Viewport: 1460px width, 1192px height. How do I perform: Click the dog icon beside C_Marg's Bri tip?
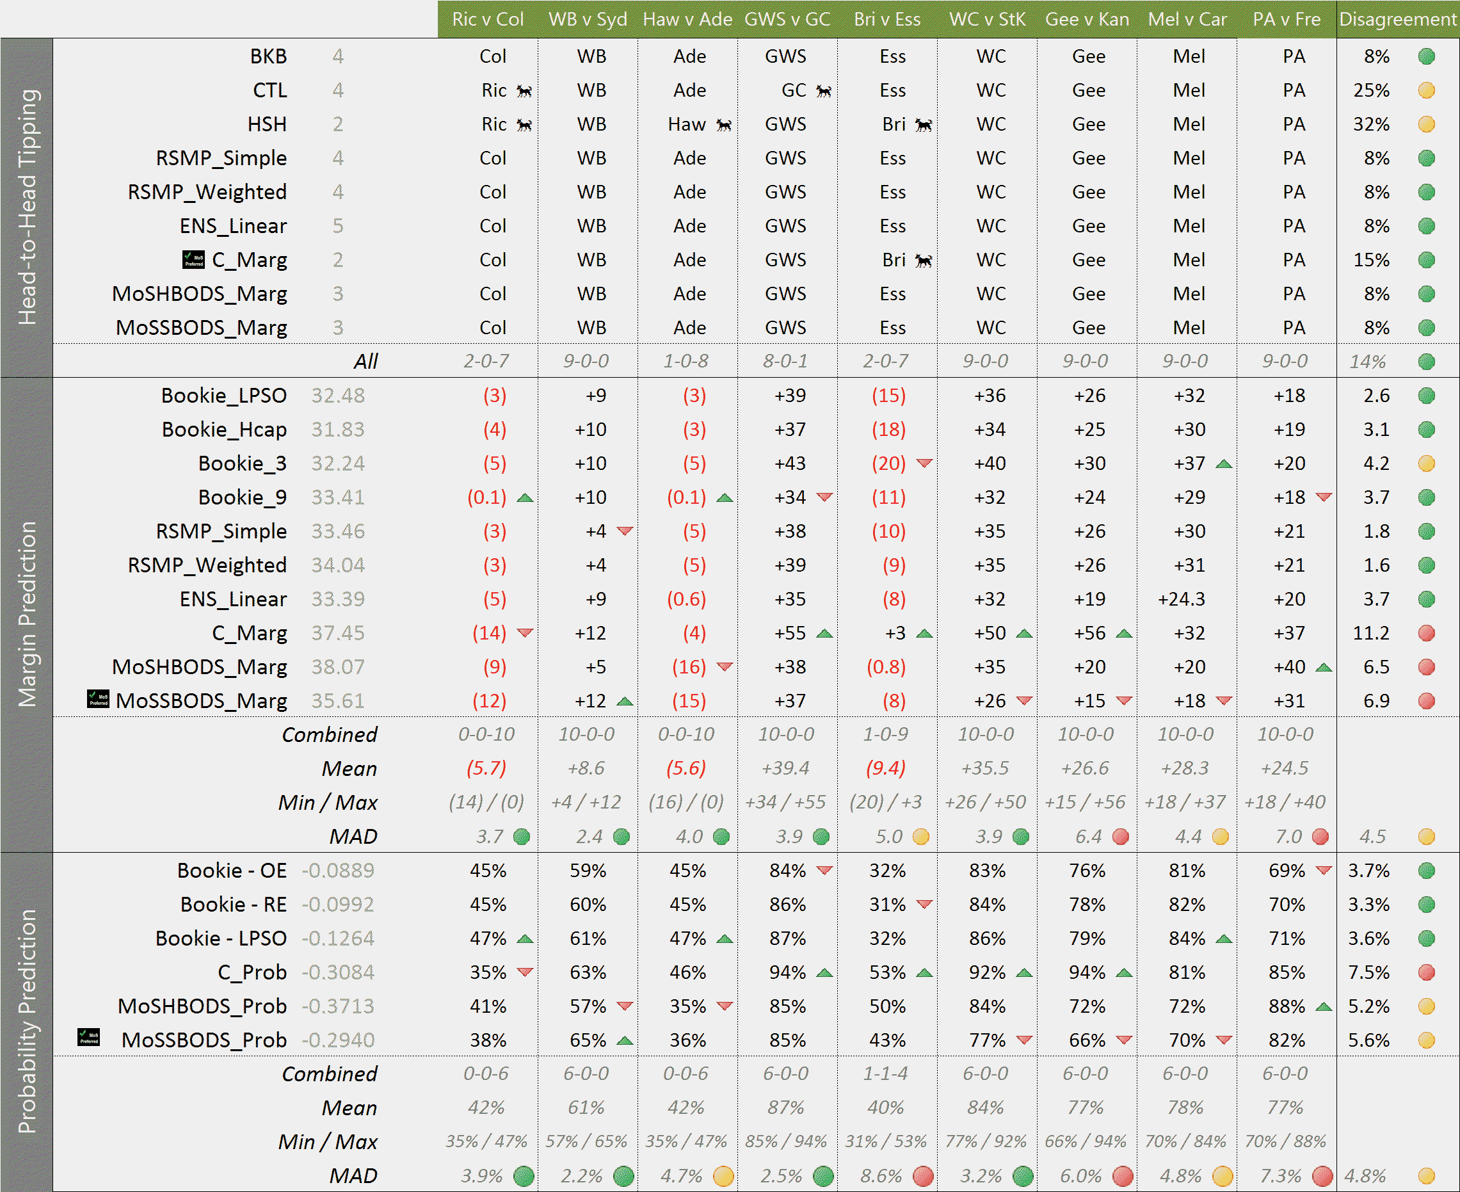[x=924, y=261]
